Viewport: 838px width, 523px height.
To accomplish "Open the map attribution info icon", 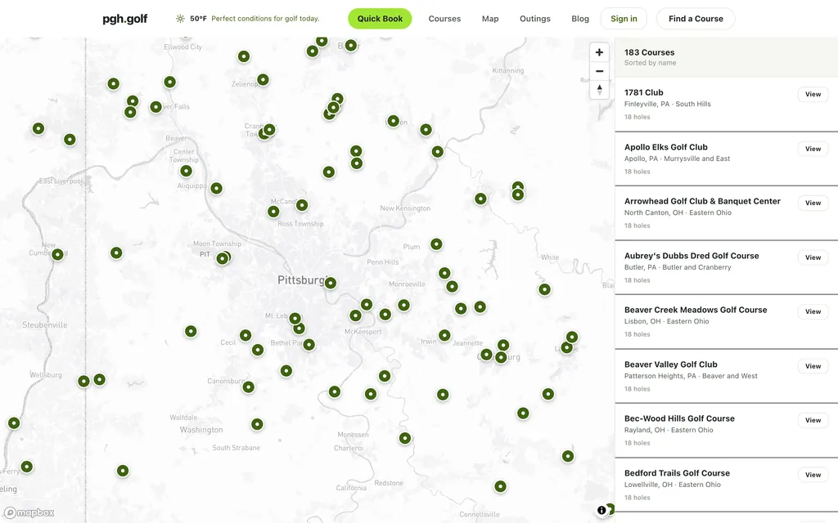I will coord(601,510).
